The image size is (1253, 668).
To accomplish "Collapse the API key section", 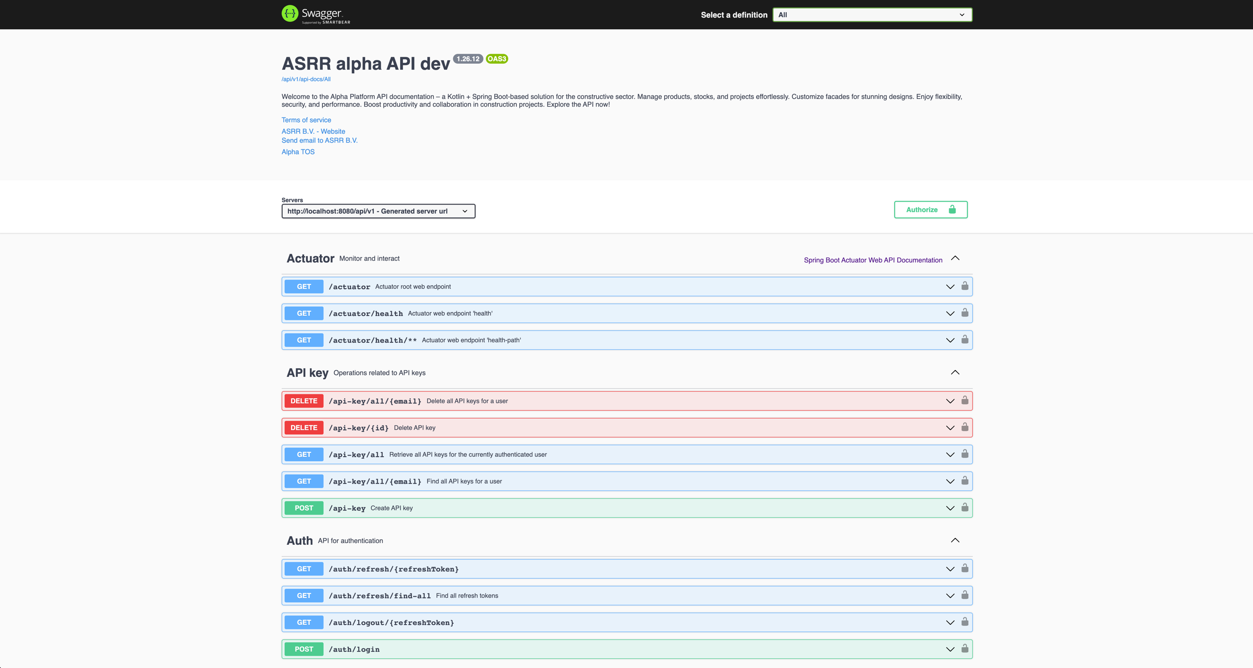I will (955, 373).
